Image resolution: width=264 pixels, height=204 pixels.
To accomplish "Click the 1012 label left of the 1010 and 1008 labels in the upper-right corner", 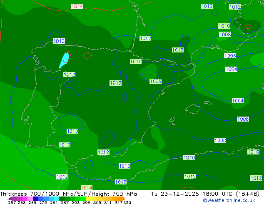I will tap(207, 6).
